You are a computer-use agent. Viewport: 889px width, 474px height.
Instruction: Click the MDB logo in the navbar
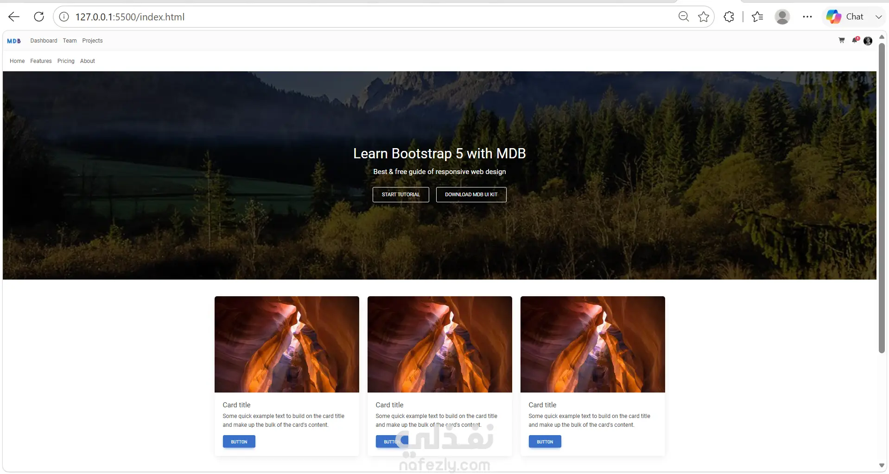[14, 41]
